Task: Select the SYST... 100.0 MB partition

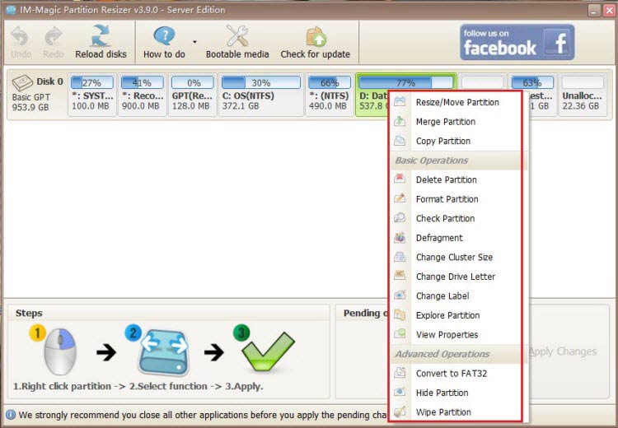Action: click(x=92, y=95)
